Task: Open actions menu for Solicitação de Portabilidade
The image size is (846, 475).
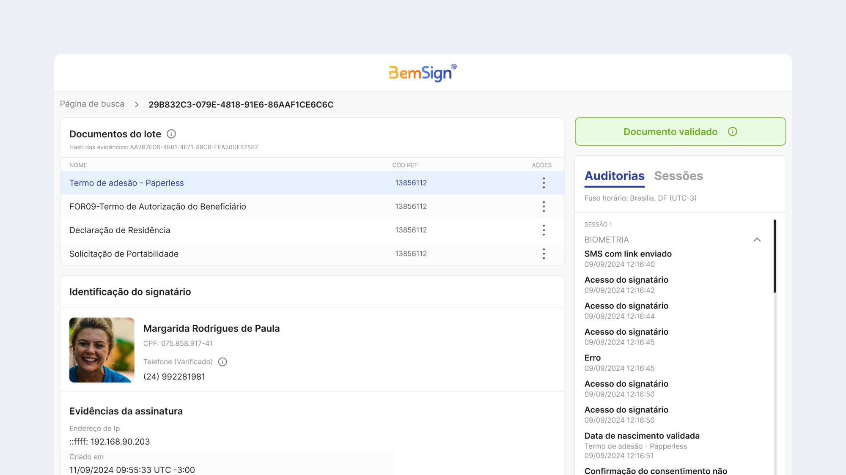Action: pos(544,254)
